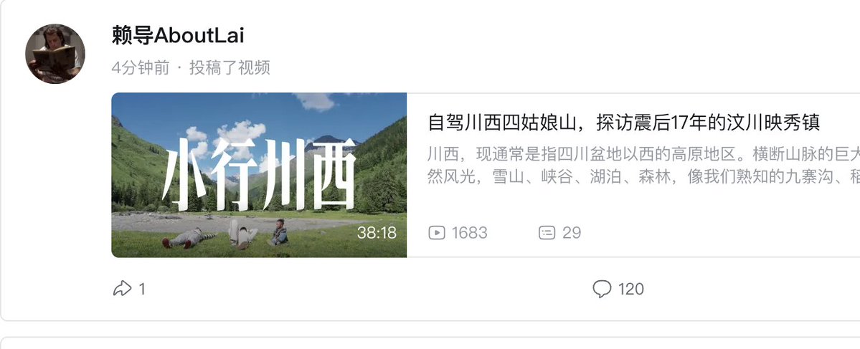Click the play count icon beside 1683
The width and height of the screenshot is (860, 349).
click(x=437, y=233)
